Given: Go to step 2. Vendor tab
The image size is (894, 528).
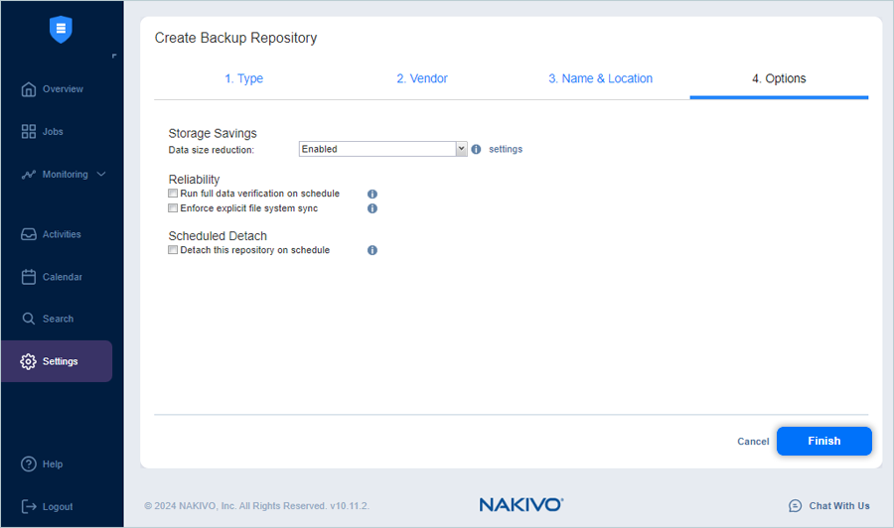Looking at the screenshot, I should click(x=422, y=78).
